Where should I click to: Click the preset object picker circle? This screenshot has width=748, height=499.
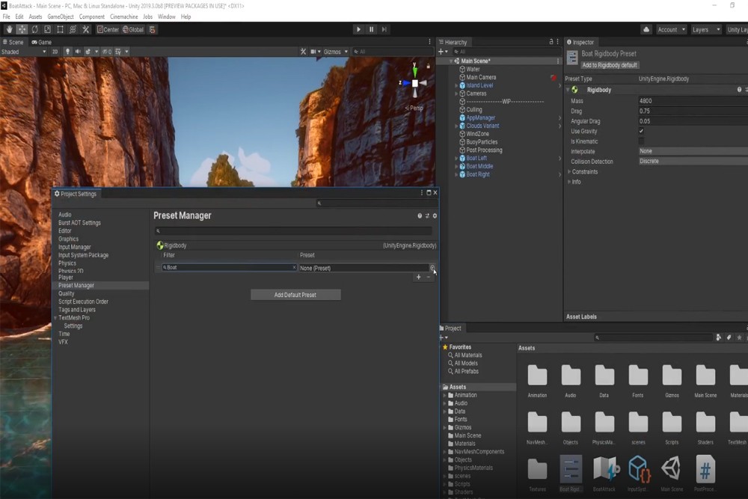(432, 268)
